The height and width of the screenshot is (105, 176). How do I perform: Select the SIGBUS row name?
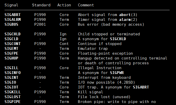click(x=11, y=24)
